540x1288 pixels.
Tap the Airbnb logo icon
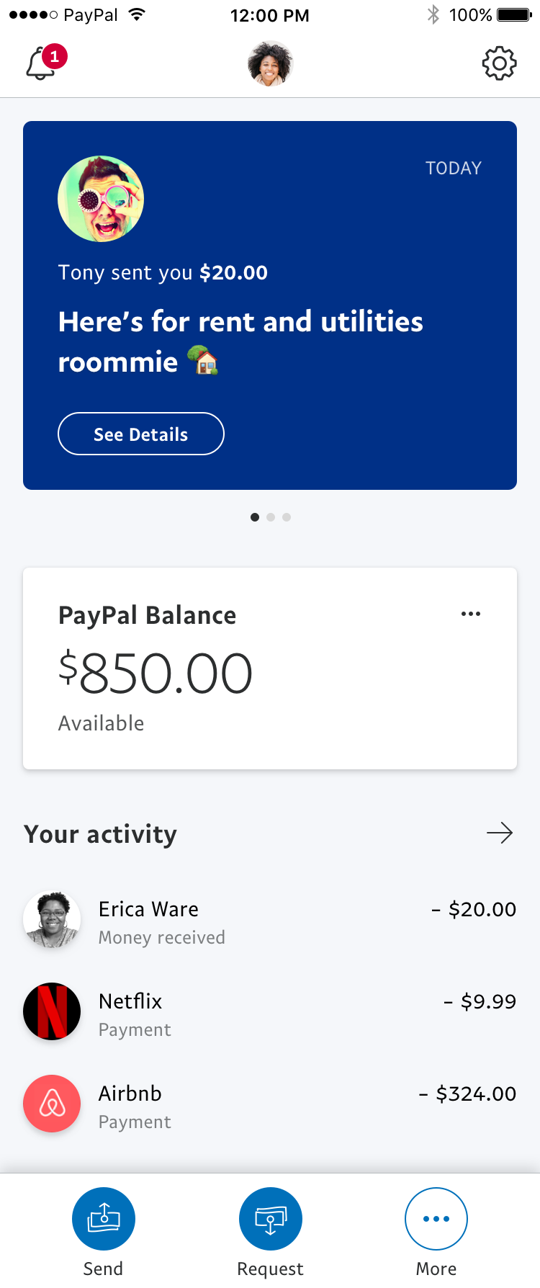pos(52,1104)
